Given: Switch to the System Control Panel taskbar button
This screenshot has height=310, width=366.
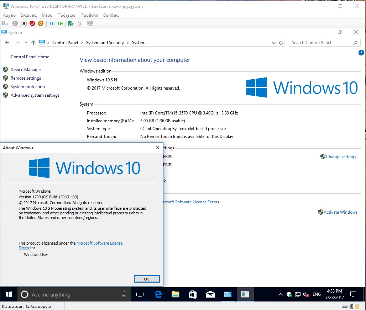Looking at the screenshot, I should click(x=228, y=294).
